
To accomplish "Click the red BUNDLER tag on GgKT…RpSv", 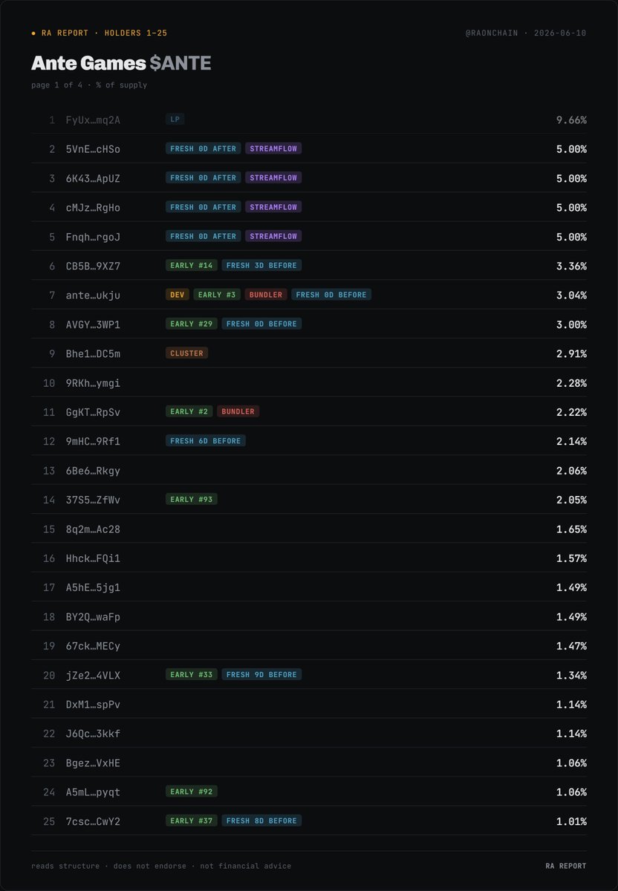I will [238, 411].
